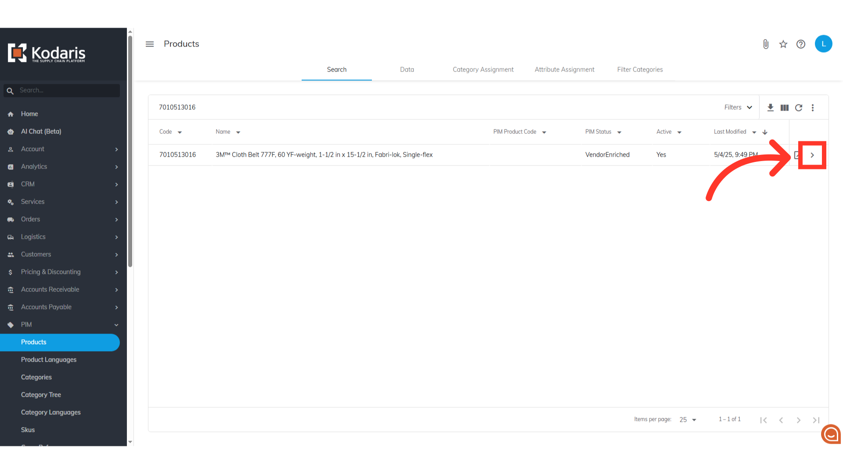Open Category Tree in sidebar

[41, 395]
